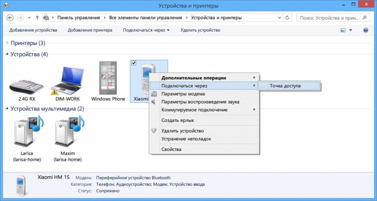Click the Устройства и принтеры breadcrumb
This screenshot has width=377, height=201.
(216, 18)
